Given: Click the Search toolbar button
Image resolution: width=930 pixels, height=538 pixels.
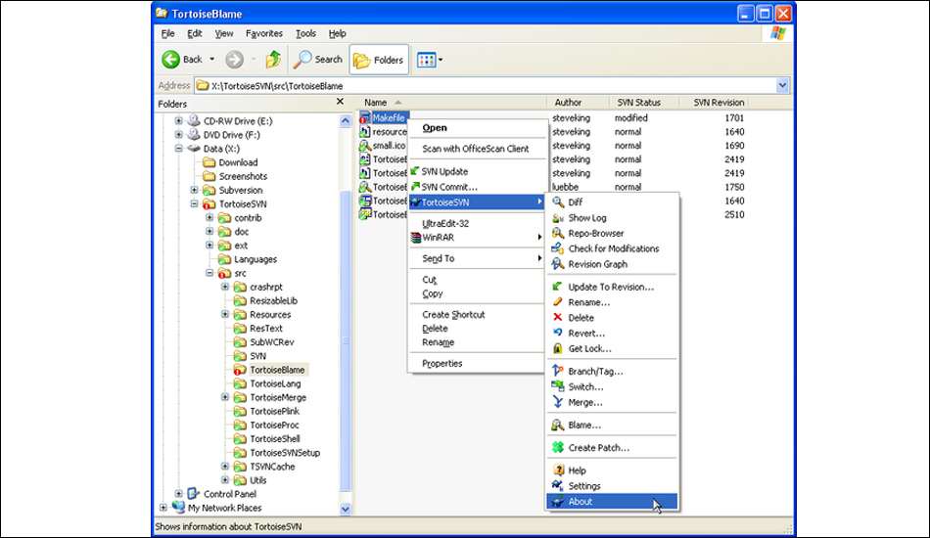Looking at the screenshot, I should (x=318, y=60).
